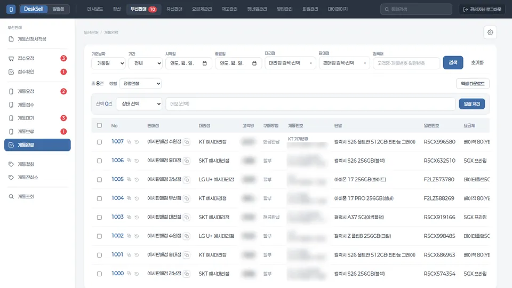Screen dimensions: 512x288
Task: Open 개통대기 in sidebar
Action: [37, 118]
